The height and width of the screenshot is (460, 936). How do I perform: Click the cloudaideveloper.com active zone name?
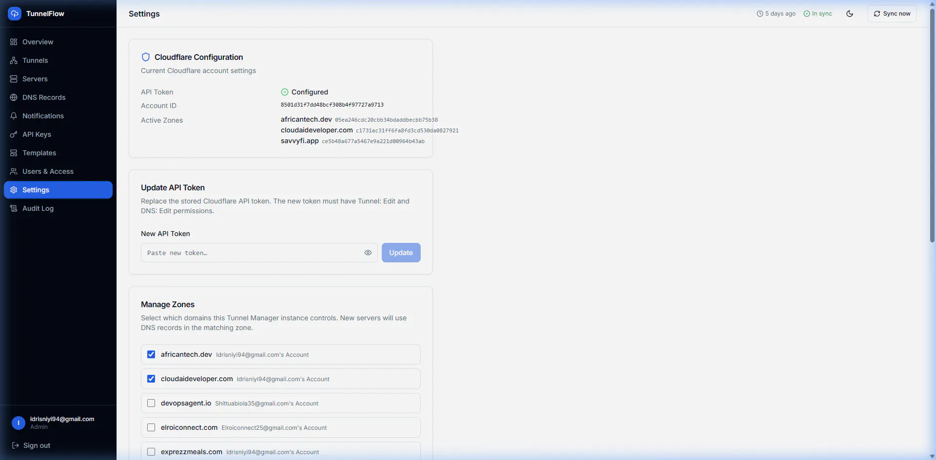(317, 130)
